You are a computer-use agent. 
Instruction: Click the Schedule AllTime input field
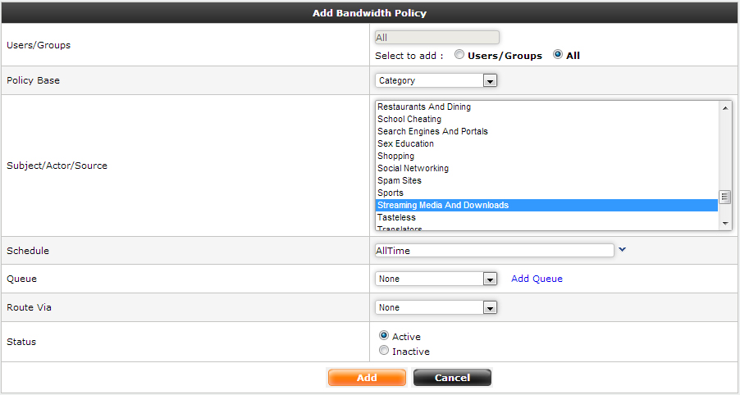tap(494, 251)
